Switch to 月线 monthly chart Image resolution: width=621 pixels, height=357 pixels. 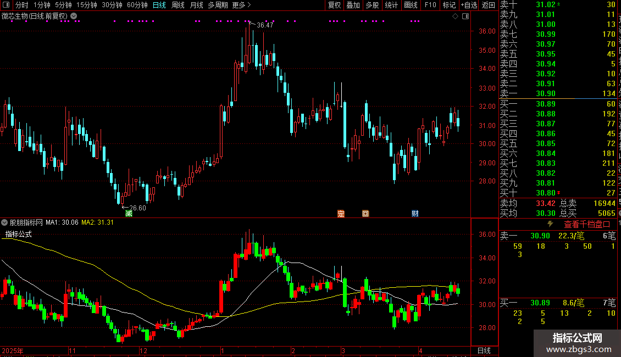196,5
